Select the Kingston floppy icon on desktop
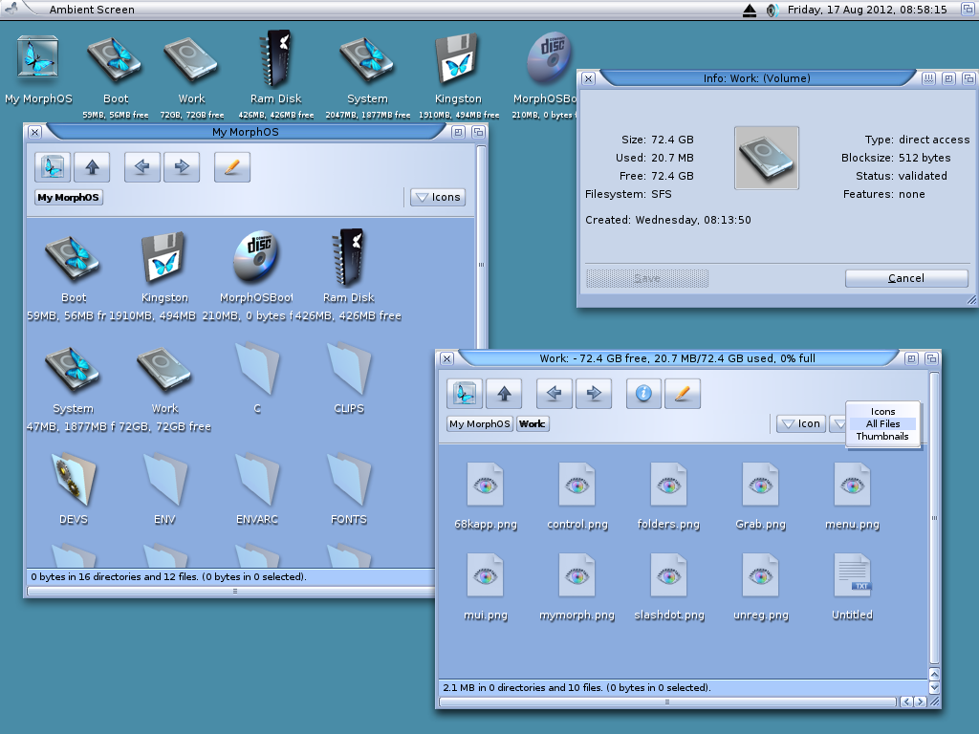 pyautogui.click(x=458, y=60)
